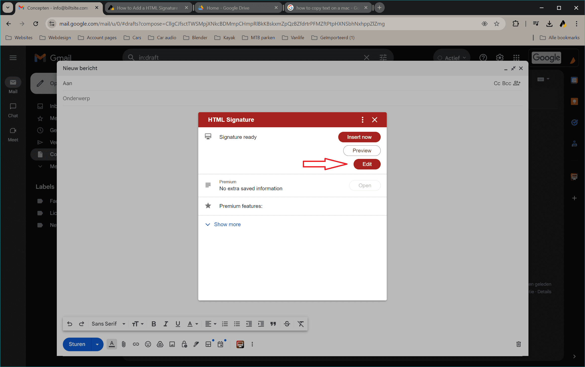This screenshot has height=367, width=585.
Task: Exit full-screen compose view
Action: point(513,68)
